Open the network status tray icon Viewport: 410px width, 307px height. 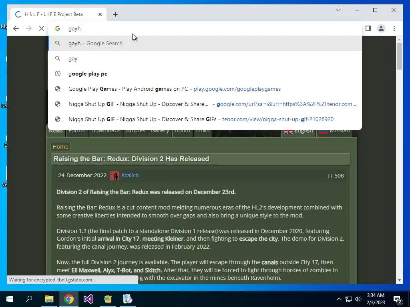pyautogui.click(x=349, y=299)
